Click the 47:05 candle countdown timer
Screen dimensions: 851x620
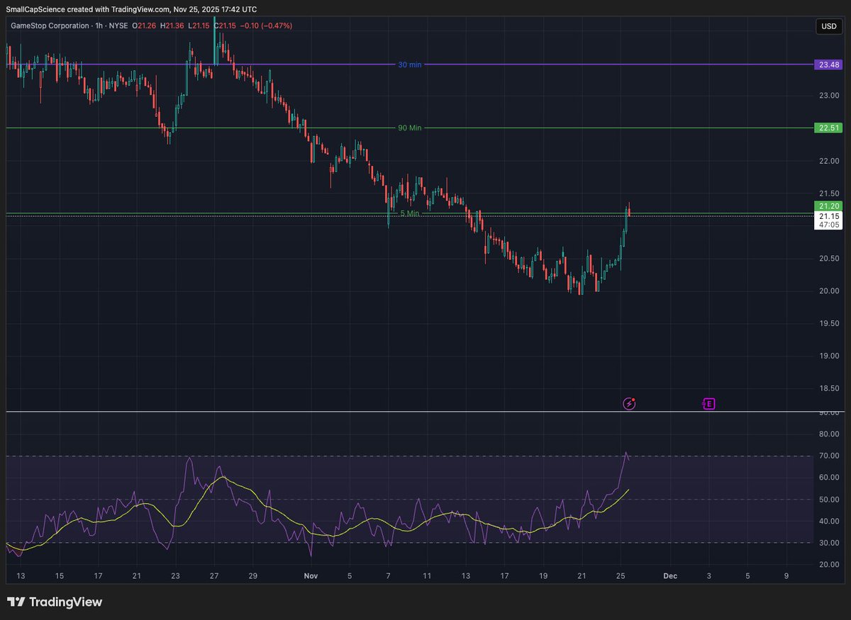829,225
